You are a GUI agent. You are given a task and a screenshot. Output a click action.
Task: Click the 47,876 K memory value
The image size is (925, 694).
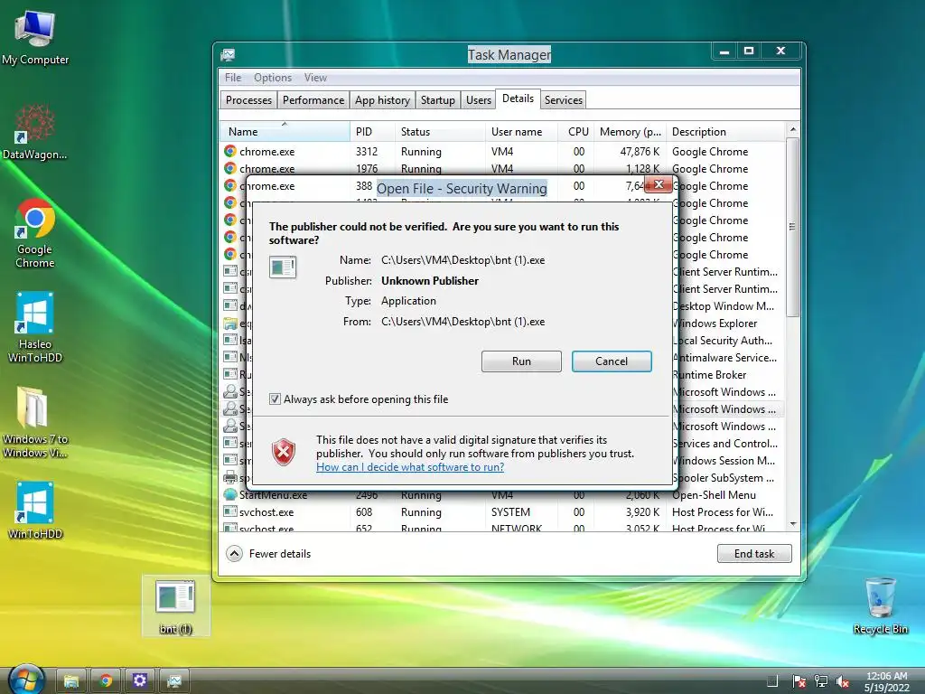[x=640, y=152]
